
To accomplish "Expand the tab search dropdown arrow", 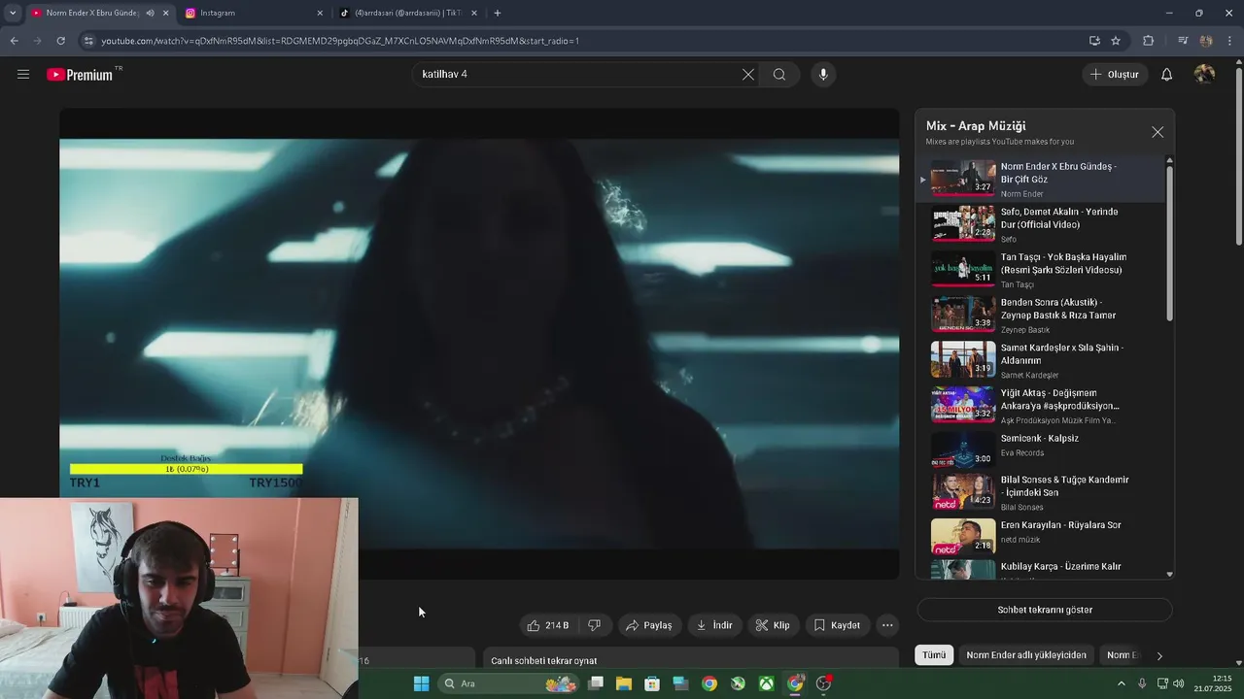I will (13, 13).
